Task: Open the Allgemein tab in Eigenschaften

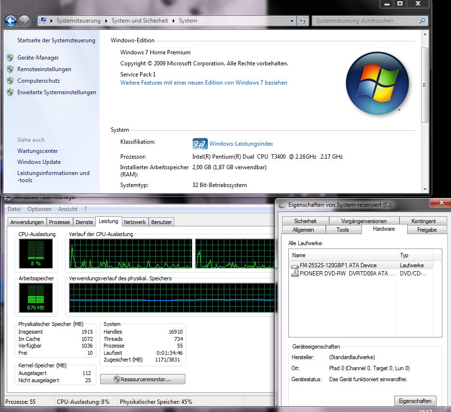Action: (x=303, y=230)
